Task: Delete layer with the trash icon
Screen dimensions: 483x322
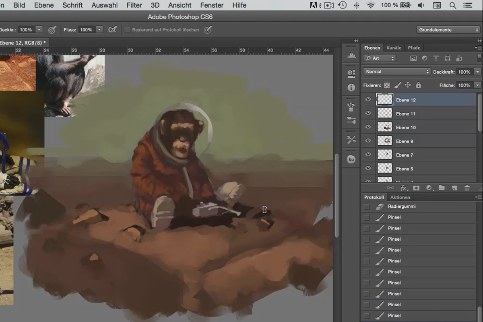Action: point(467,188)
